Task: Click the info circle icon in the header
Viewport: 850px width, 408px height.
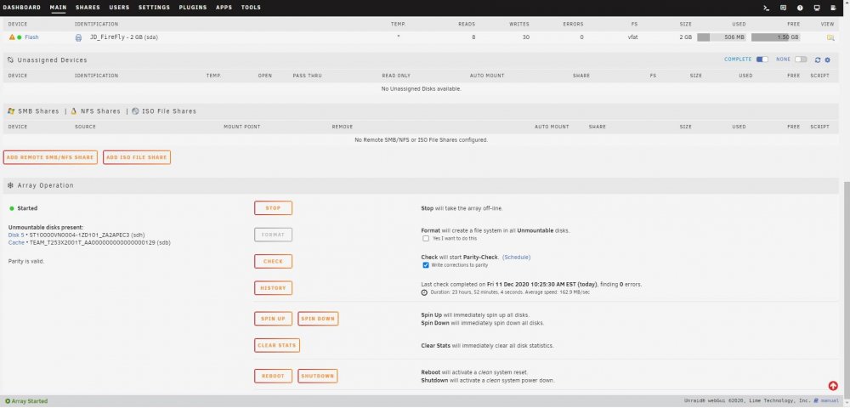Action: pyautogui.click(x=800, y=8)
